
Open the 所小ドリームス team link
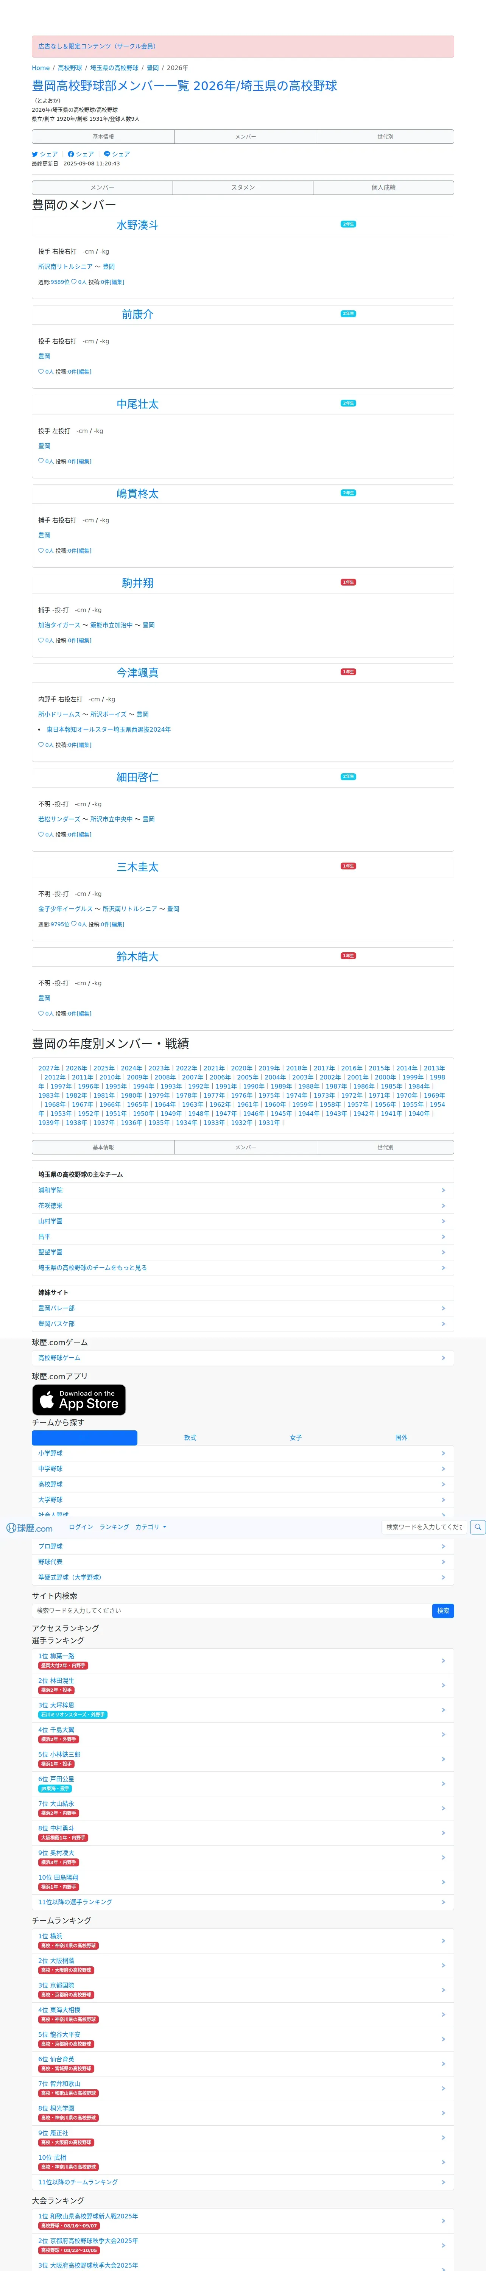(x=59, y=715)
